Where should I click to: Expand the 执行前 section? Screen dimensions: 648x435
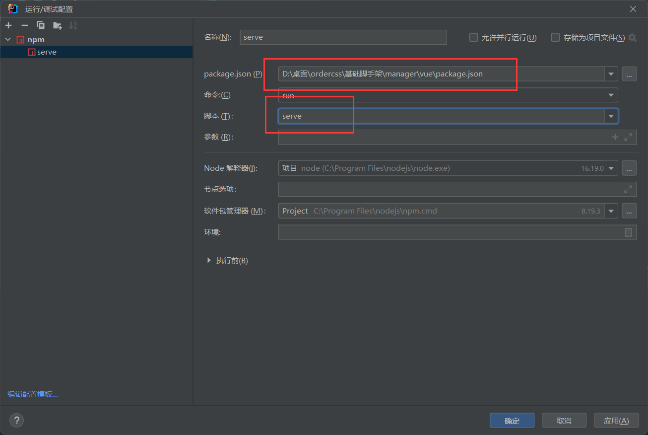208,260
